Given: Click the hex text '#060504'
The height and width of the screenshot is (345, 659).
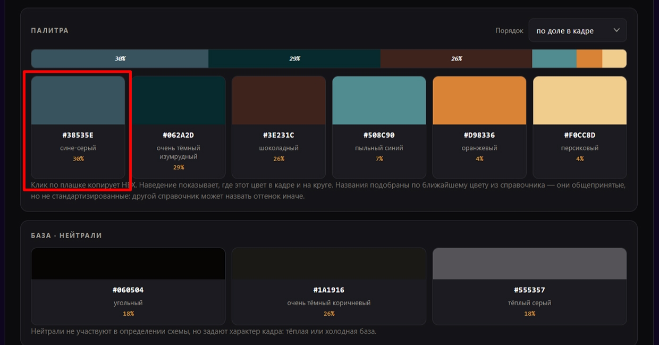Looking at the screenshot, I should pos(128,290).
